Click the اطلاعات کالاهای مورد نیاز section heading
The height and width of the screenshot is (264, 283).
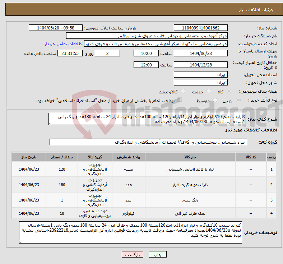(x=251, y=130)
